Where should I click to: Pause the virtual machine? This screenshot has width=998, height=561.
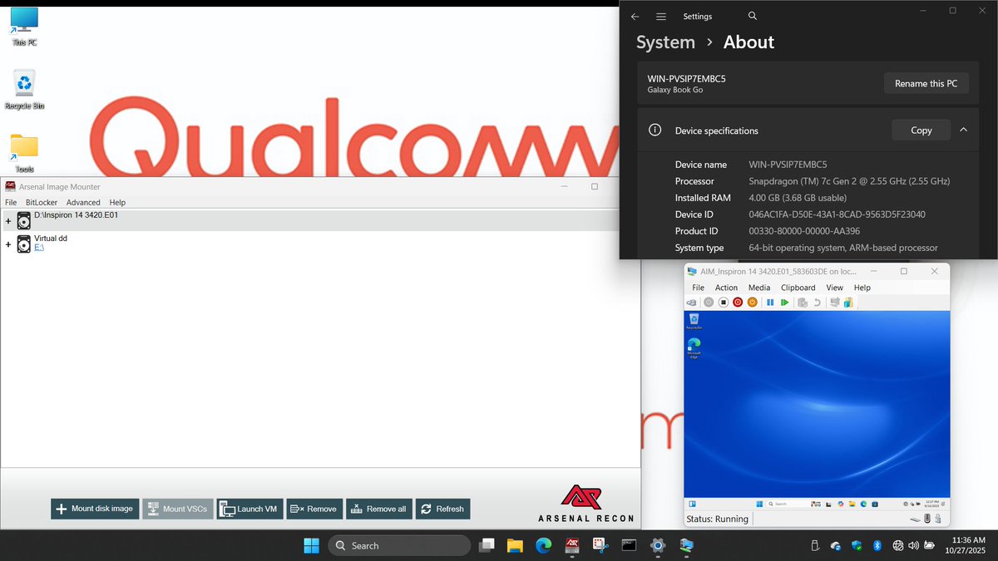point(770,303)
